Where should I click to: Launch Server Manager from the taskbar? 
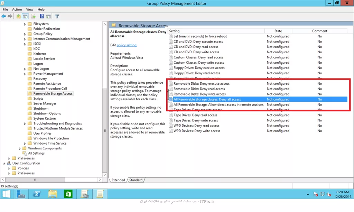click(21, 194)
